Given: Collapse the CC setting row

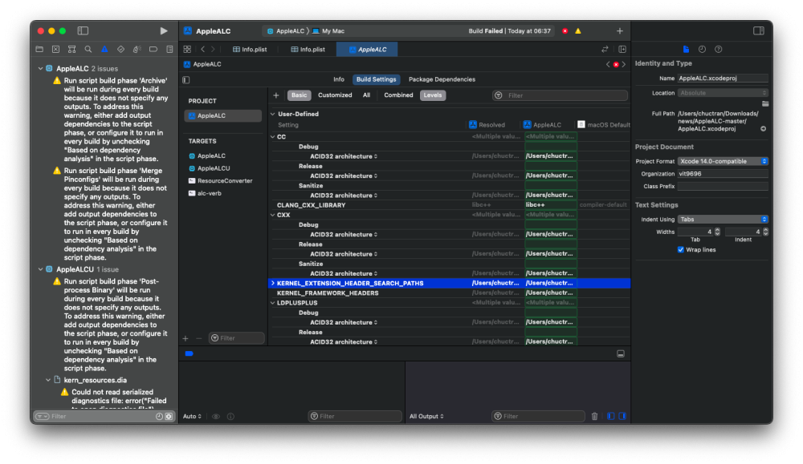Looking at the screenshot, I should click(273, 137).
